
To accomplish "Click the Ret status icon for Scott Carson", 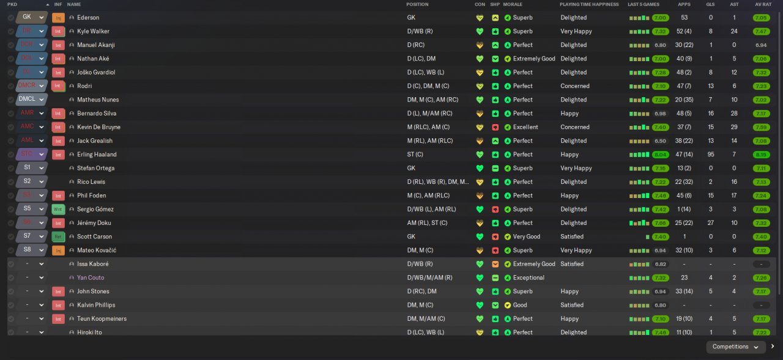I will pyautogui.click(x=58, y=237).
